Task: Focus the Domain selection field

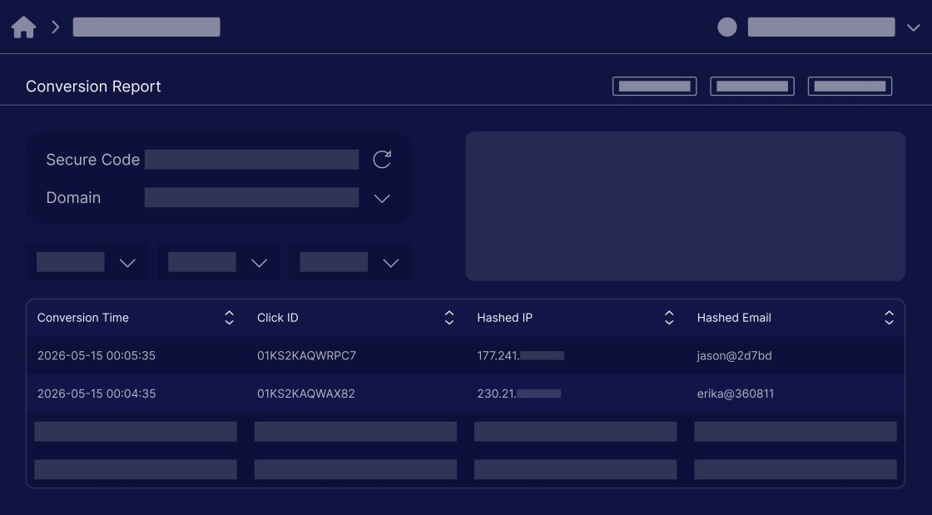Action: coord(251,197)
